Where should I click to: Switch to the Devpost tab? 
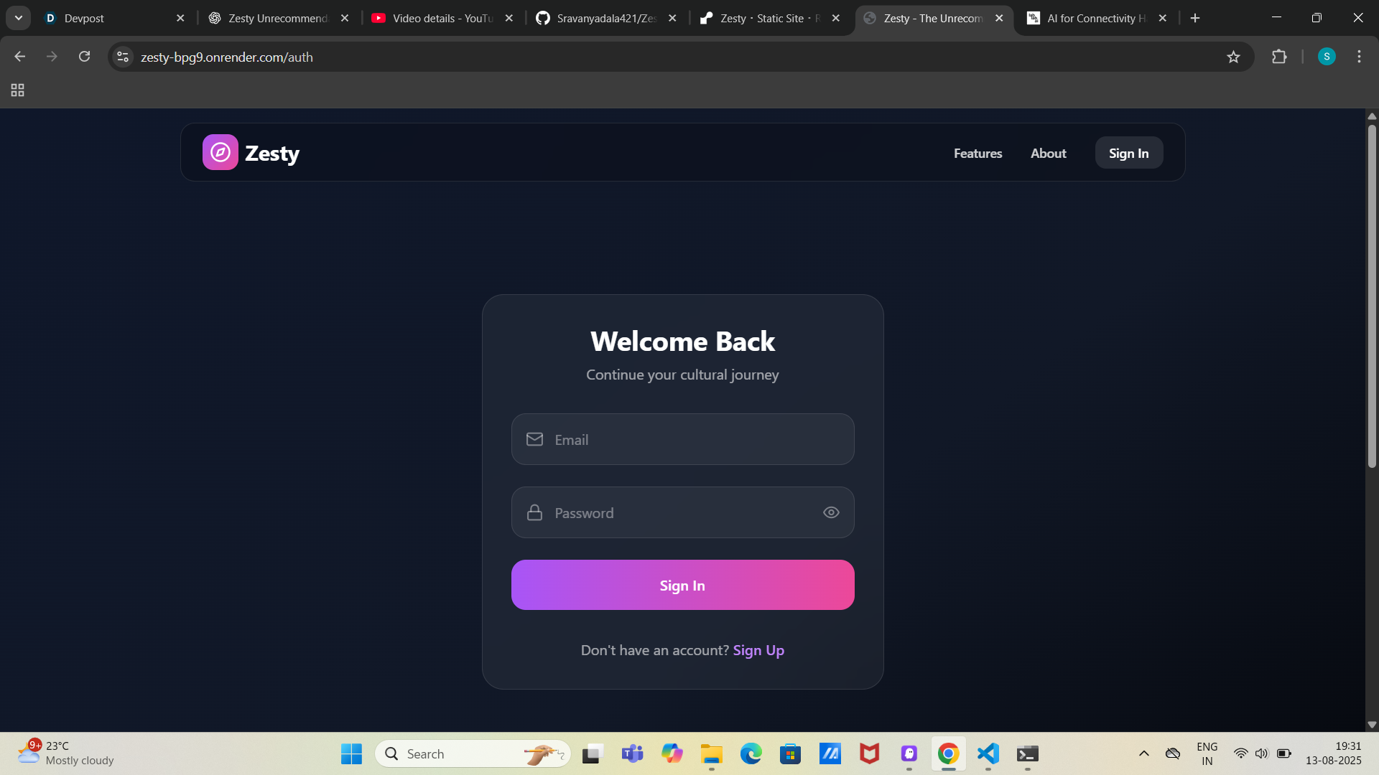108,18
